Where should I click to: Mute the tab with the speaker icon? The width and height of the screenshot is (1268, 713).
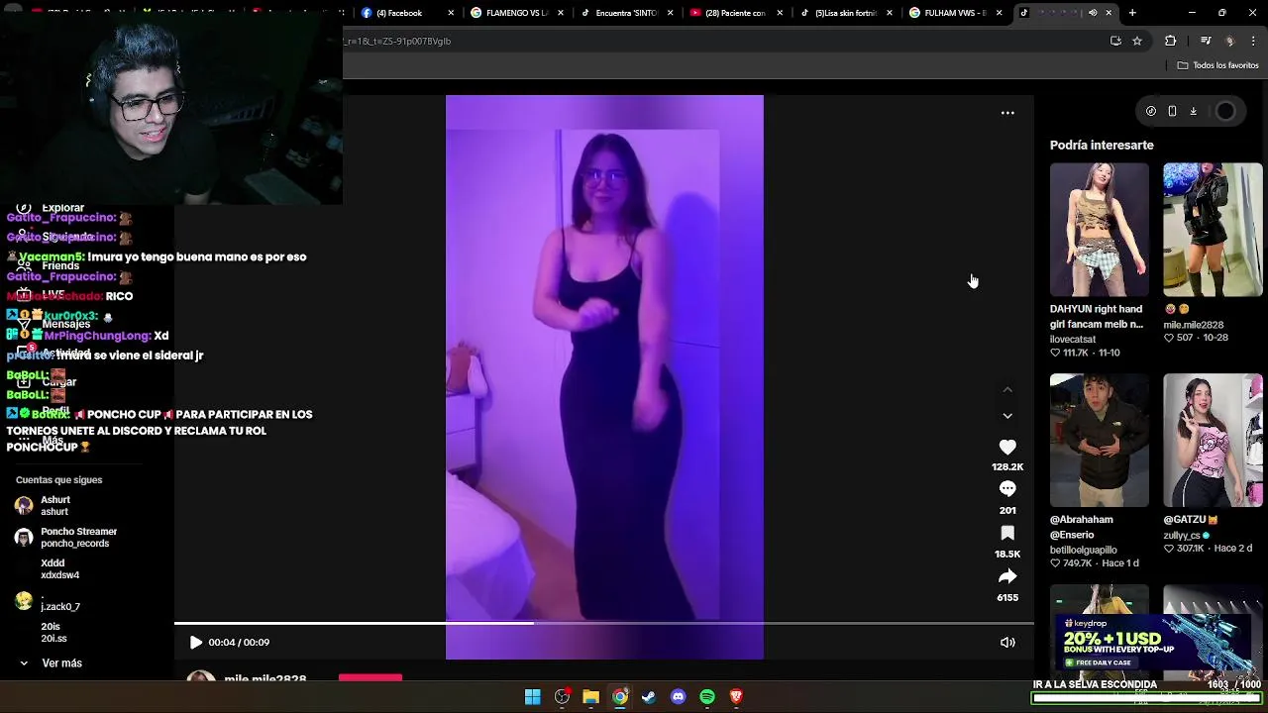coord(1093,13)
